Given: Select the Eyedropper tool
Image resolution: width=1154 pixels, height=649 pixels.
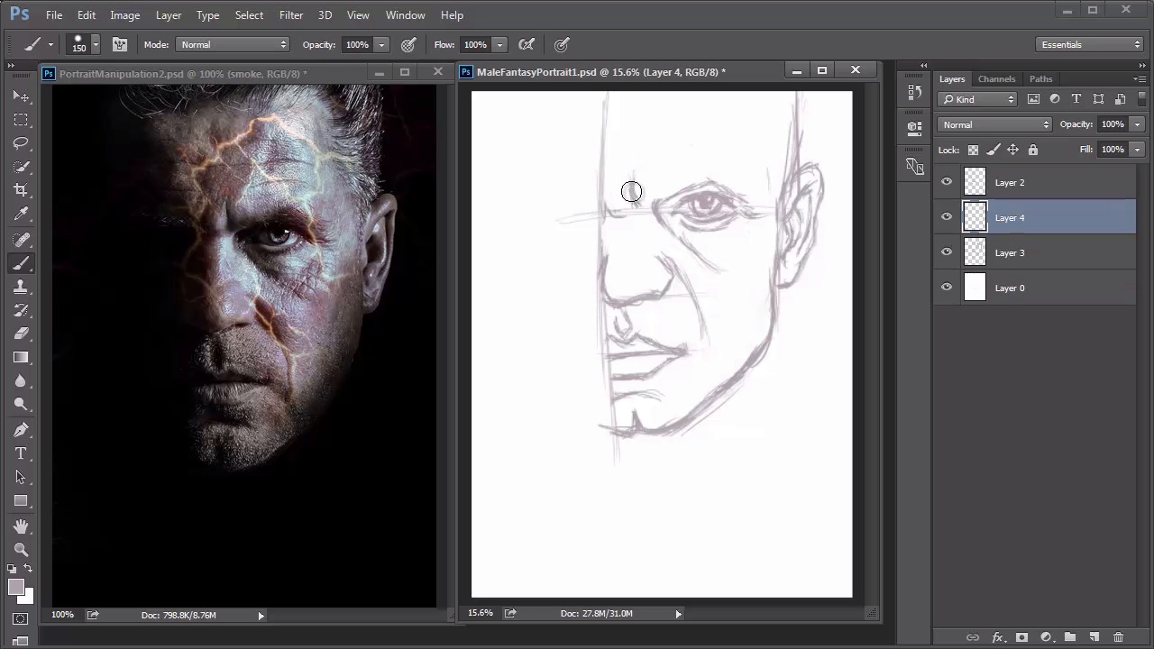Looking at the screenshot, I should pos(21,214).
